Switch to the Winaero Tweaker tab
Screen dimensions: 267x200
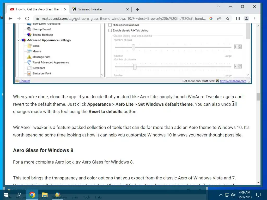[100, 9]
